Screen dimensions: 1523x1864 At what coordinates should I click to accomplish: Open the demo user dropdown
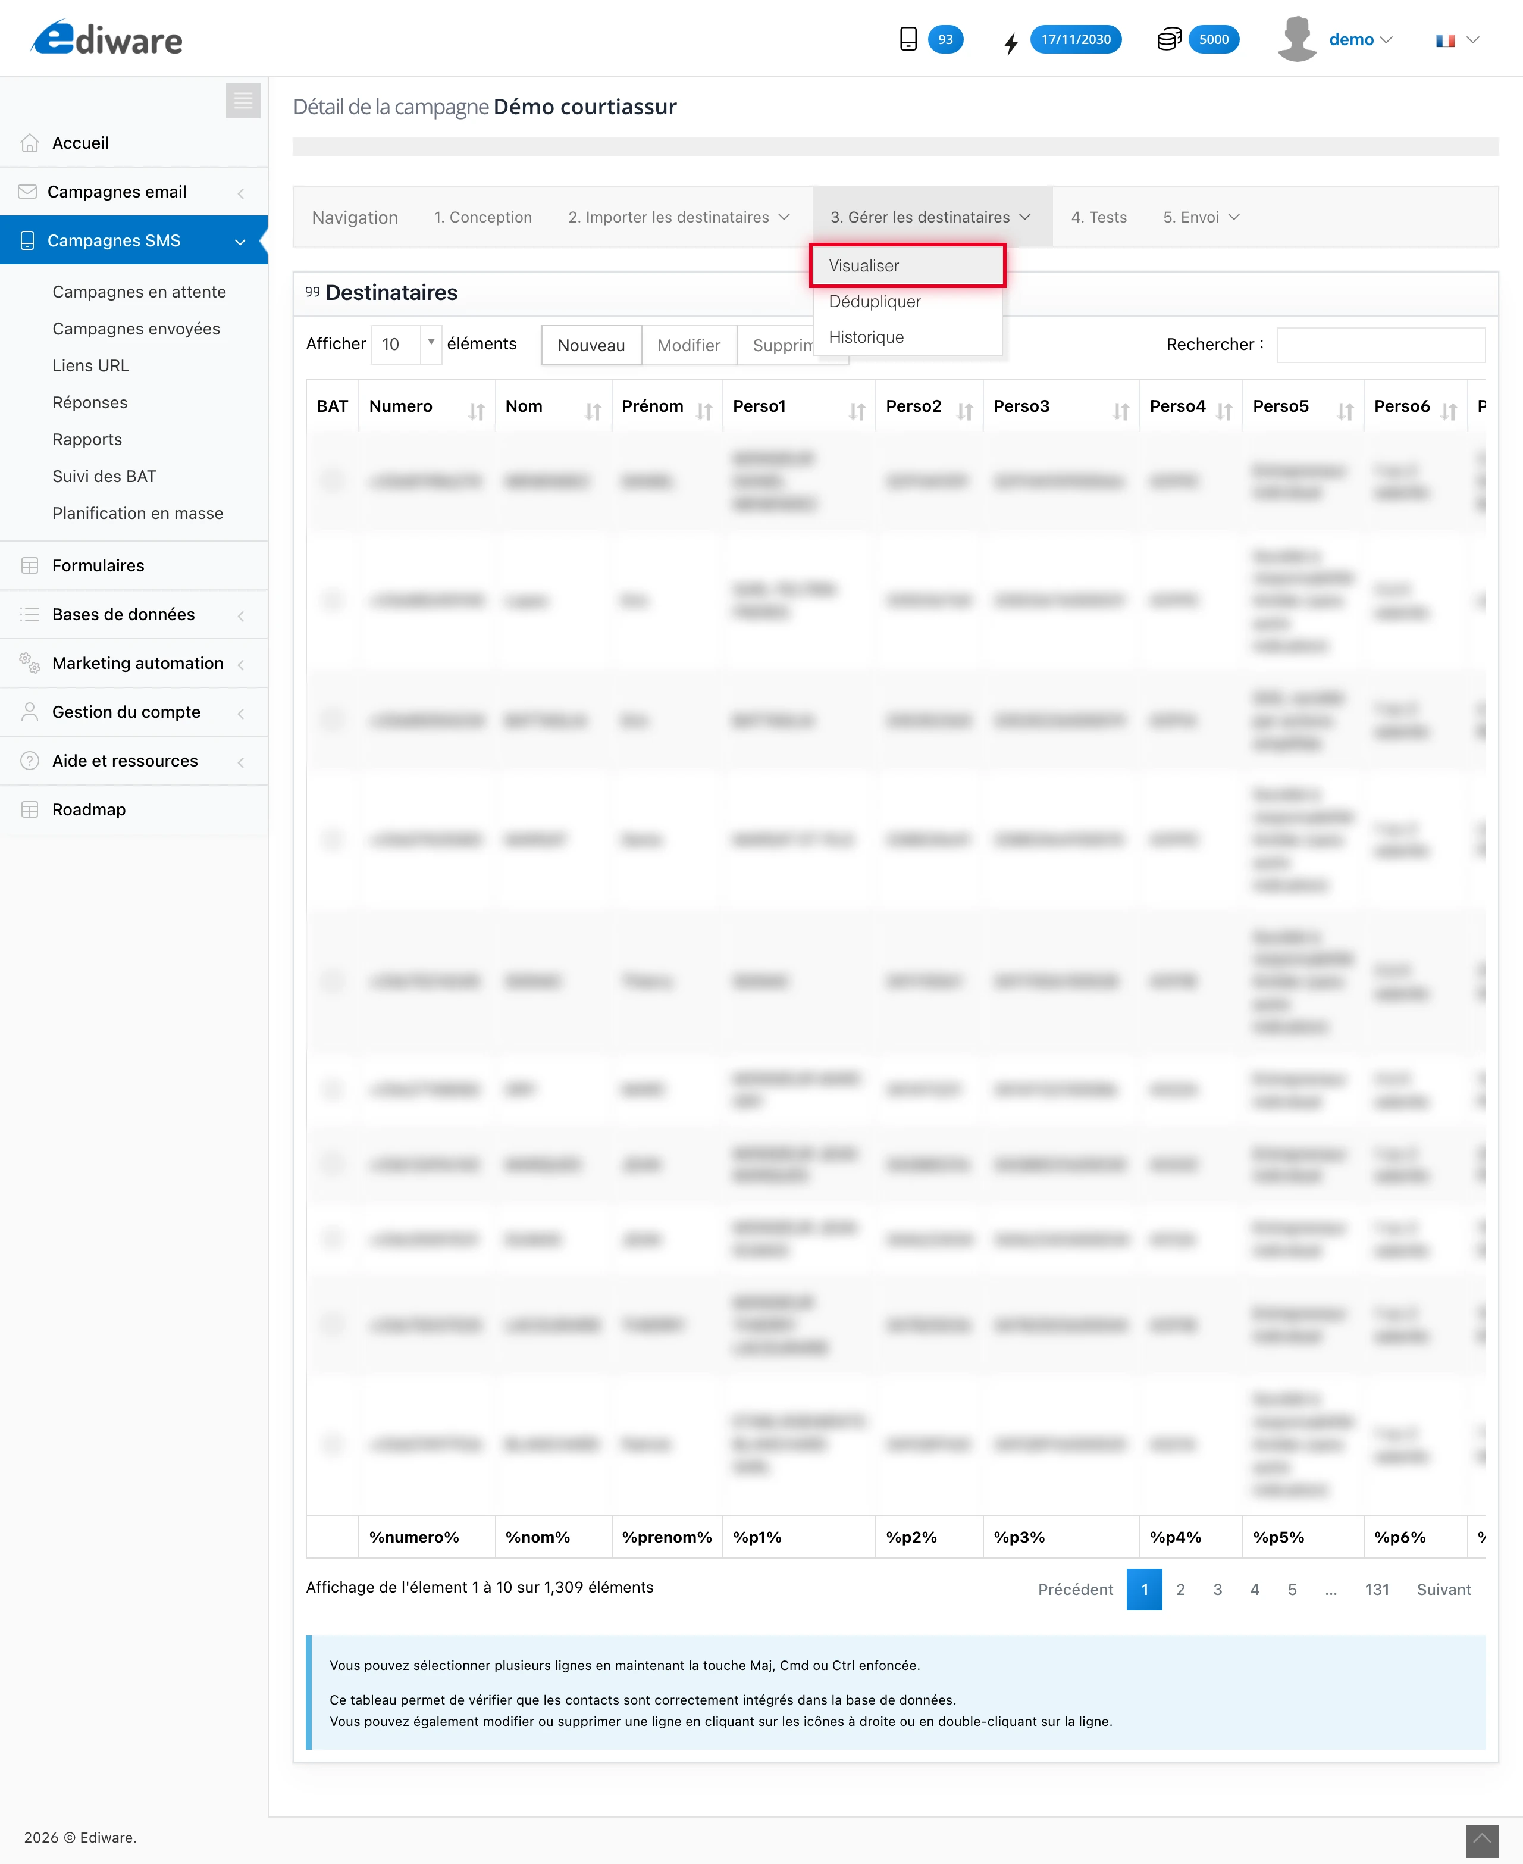pyautogui.click(x=1360, y=39)
